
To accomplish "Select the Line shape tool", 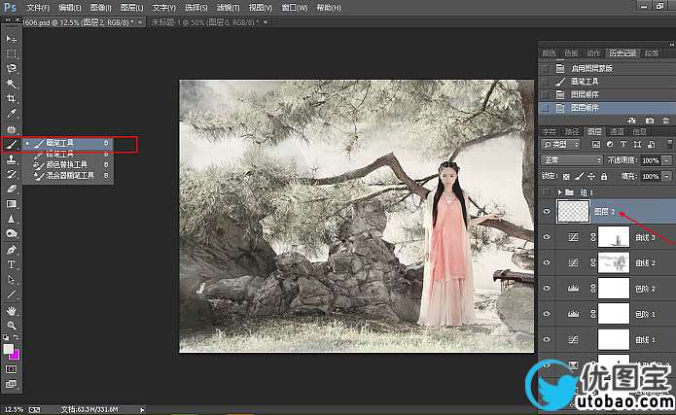I will pyautogui.click(x=12, y=294).
